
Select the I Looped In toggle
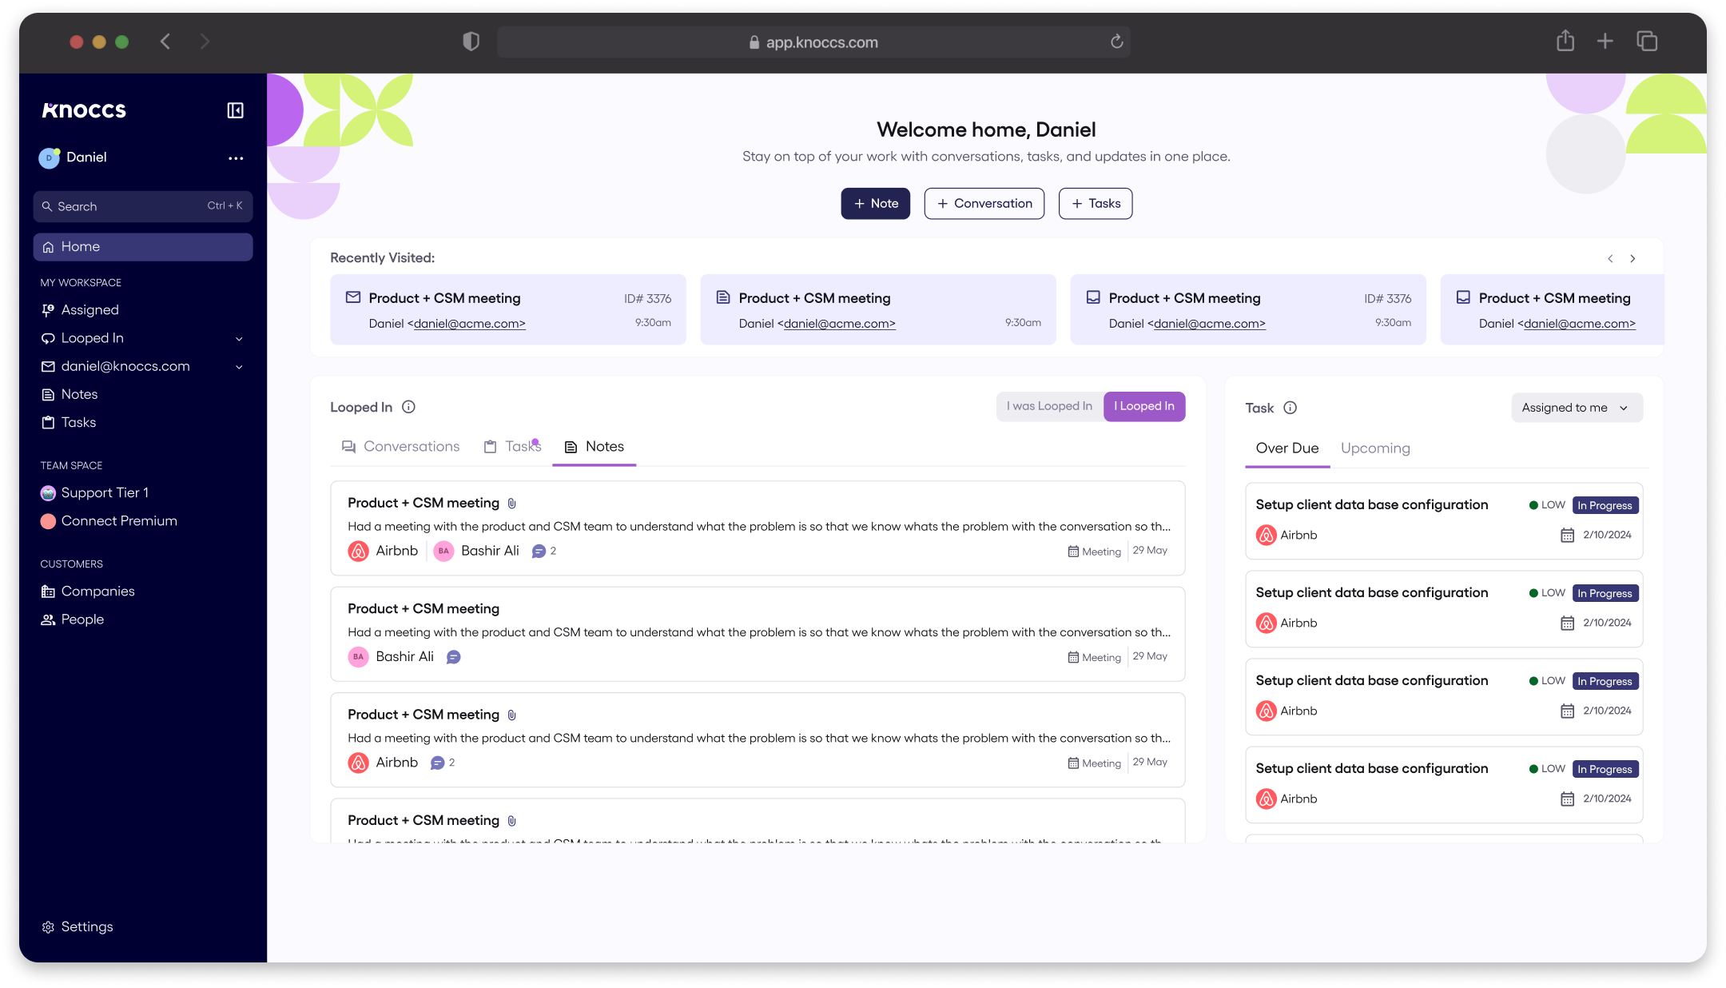click(x=1143, y=406)
